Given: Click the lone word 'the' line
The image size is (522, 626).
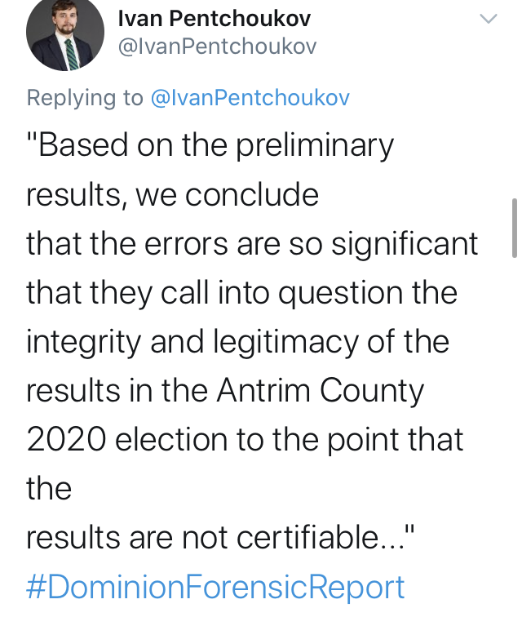Looking at the screenshot, I should click(49, 489).
